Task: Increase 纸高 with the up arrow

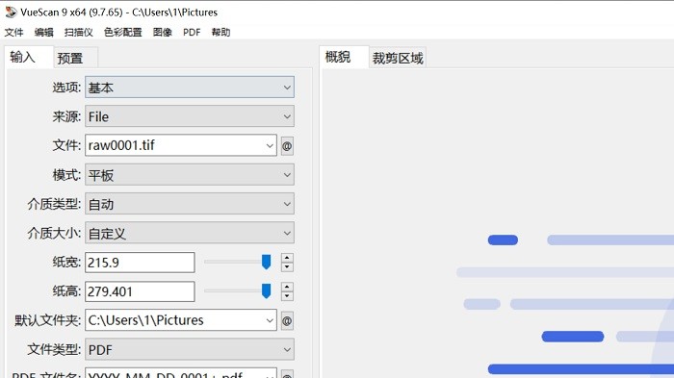Action: tap(287, 287)
